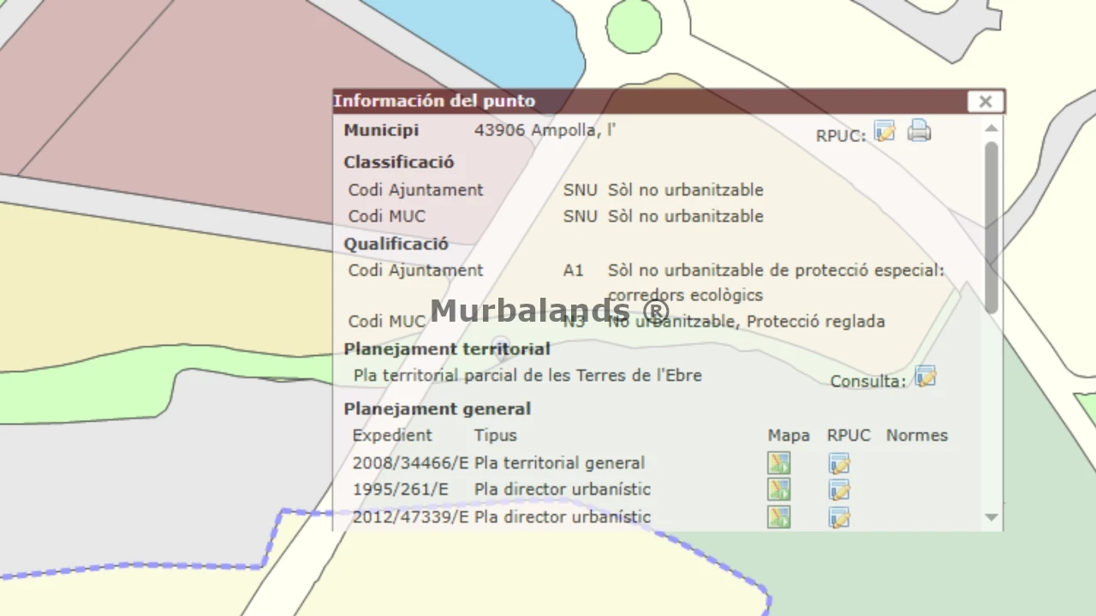Click Pla territorial parcial de les Terres de l'Ebre
This screenshot has width=1096, height=616.
pyautogui.click(x=527, y=376)
